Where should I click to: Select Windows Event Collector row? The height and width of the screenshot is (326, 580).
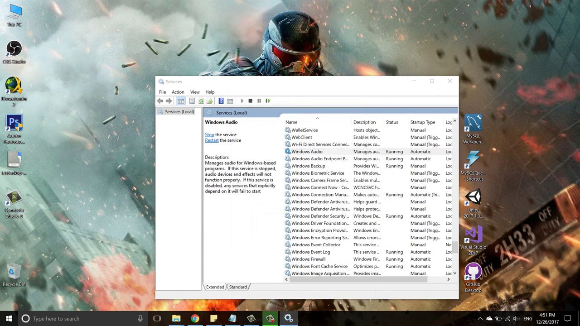coord(368,245)
